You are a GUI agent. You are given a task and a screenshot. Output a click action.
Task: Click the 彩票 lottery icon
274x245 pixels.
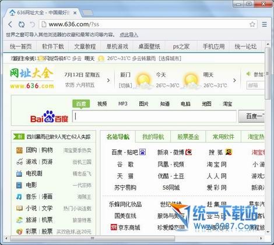pyautogui.click(x=19, y=232)
